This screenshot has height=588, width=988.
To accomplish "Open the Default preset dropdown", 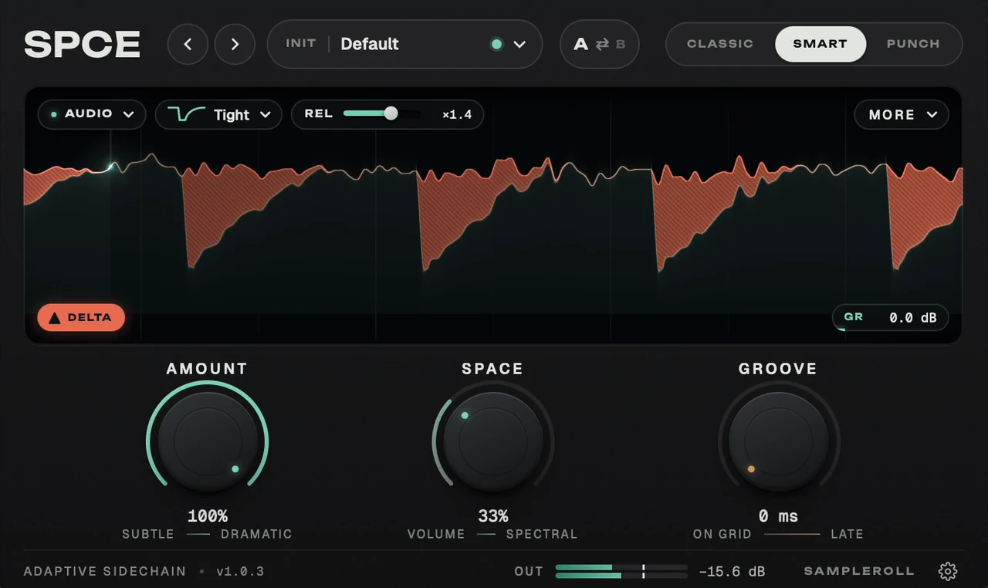I will coord(404,44).
